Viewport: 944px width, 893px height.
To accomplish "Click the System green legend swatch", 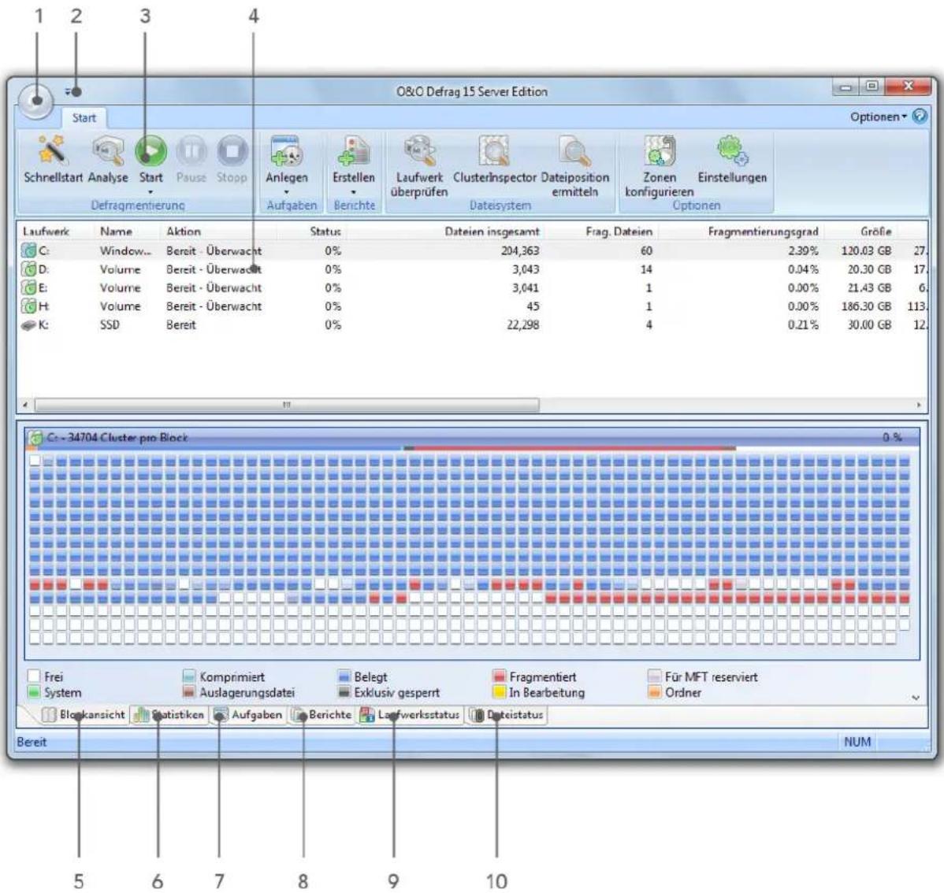I will pos(35,692).
